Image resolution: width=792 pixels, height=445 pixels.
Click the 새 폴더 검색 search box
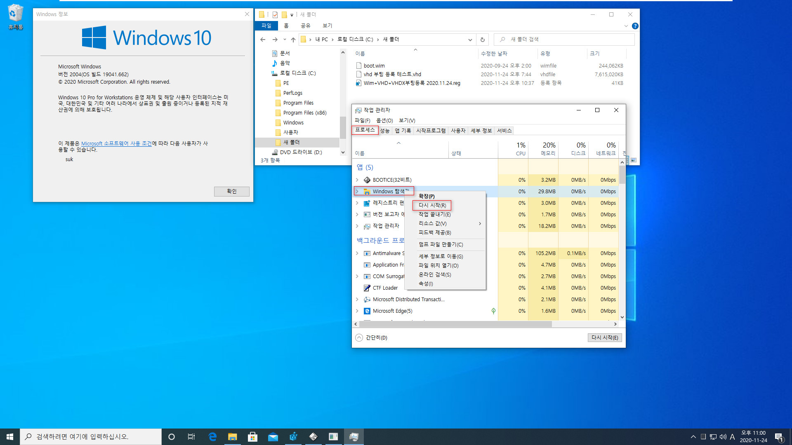click(564, 40)
